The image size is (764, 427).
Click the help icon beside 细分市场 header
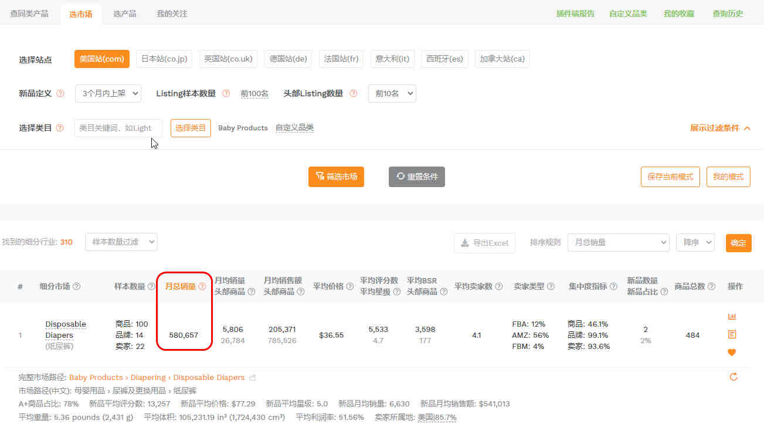[x=76, y=286]
